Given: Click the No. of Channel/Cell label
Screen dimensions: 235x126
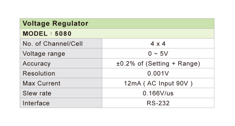Looking at the screenshot, I should click(x=53, y=44).
